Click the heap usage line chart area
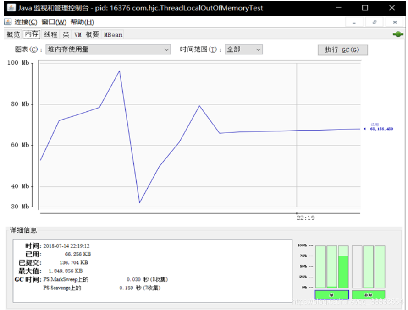Screen dimensions: 408x310 click(199, 135)
